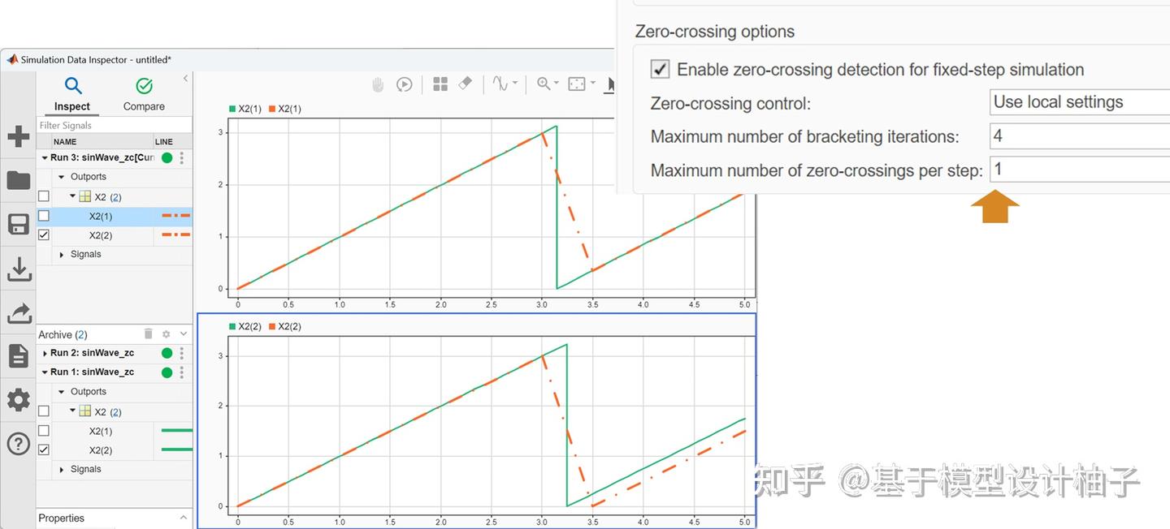Select the pan hand tool in plot toolbar
This screenshot has height=529, width=1170.
click(x=378, y=84)
